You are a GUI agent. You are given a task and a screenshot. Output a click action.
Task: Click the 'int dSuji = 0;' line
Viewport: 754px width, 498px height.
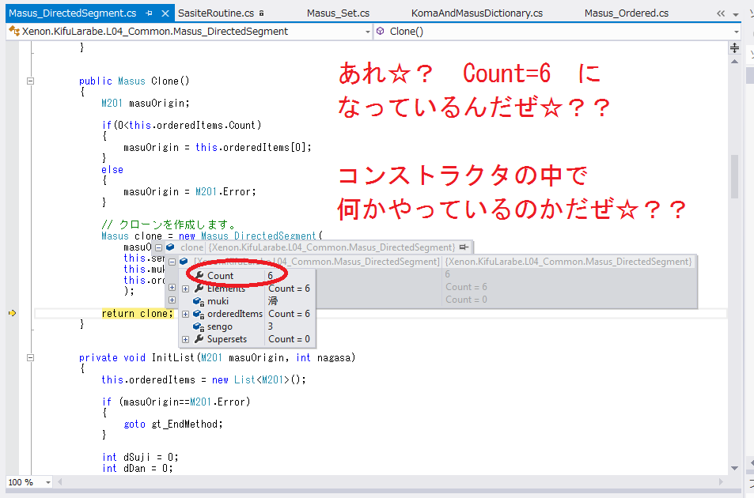[x=140, y=457]
